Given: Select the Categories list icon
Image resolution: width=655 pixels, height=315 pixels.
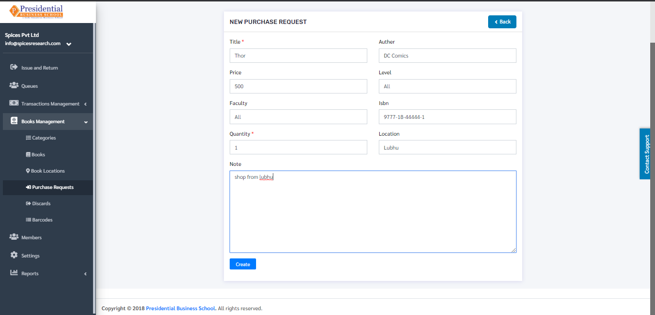Looking at the screenshot, I should (28, 138).
